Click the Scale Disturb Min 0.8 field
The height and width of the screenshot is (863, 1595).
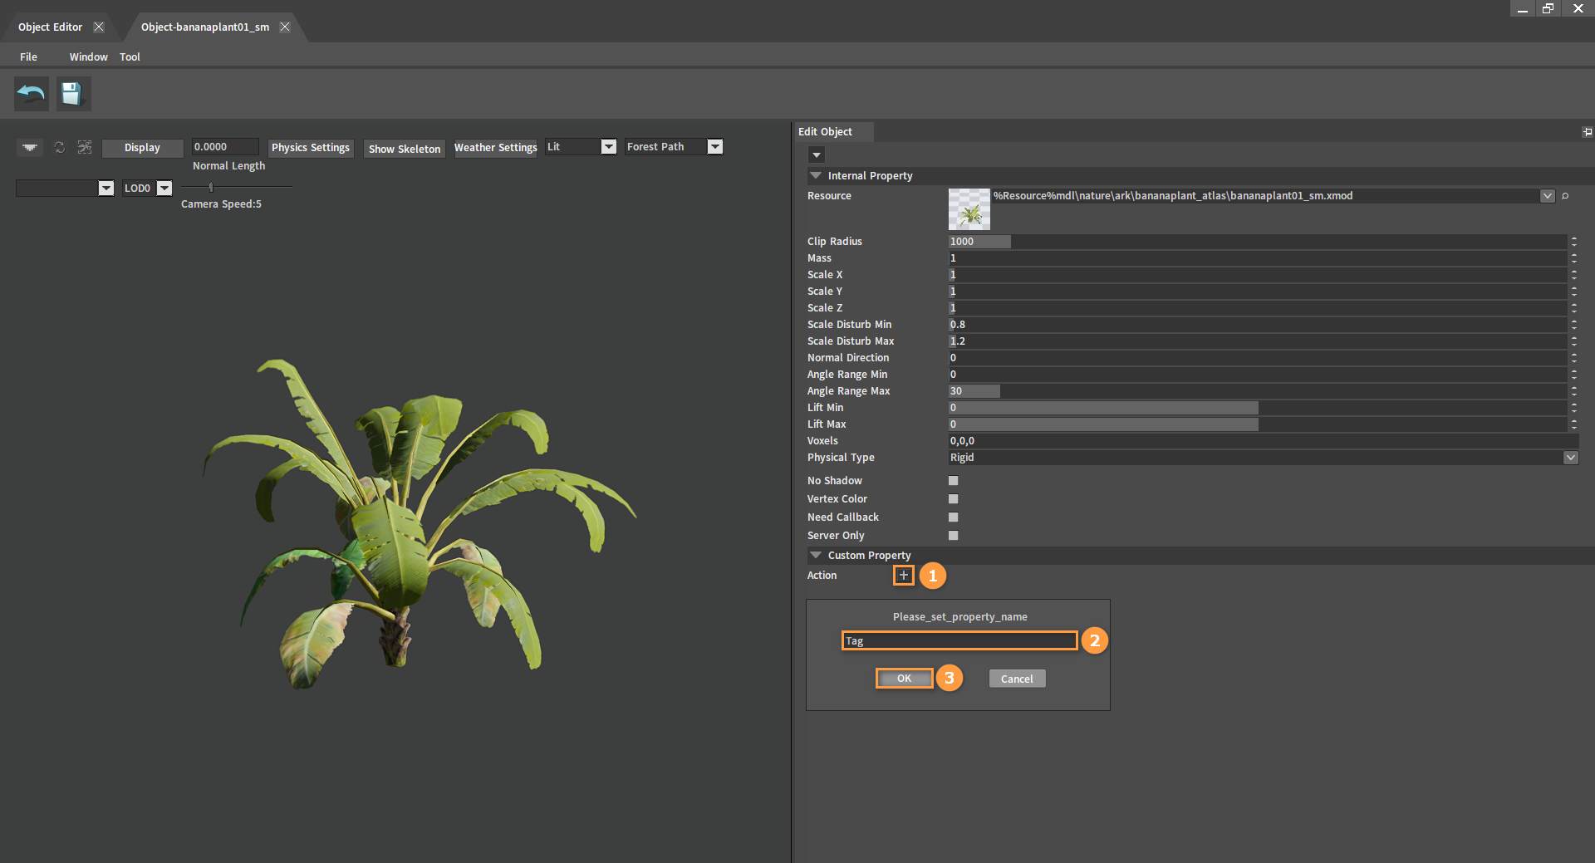point(1258,325)
